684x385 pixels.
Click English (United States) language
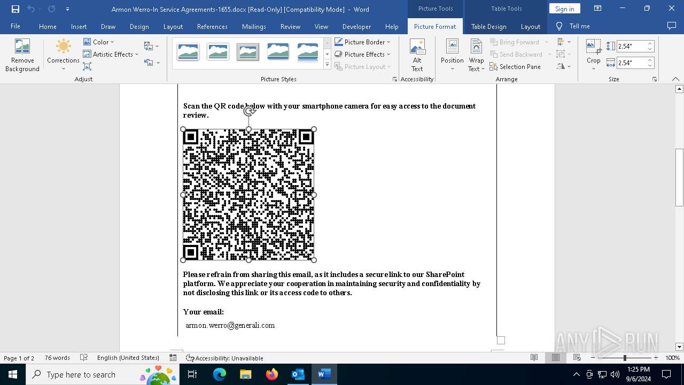click(x=128, y=358)
